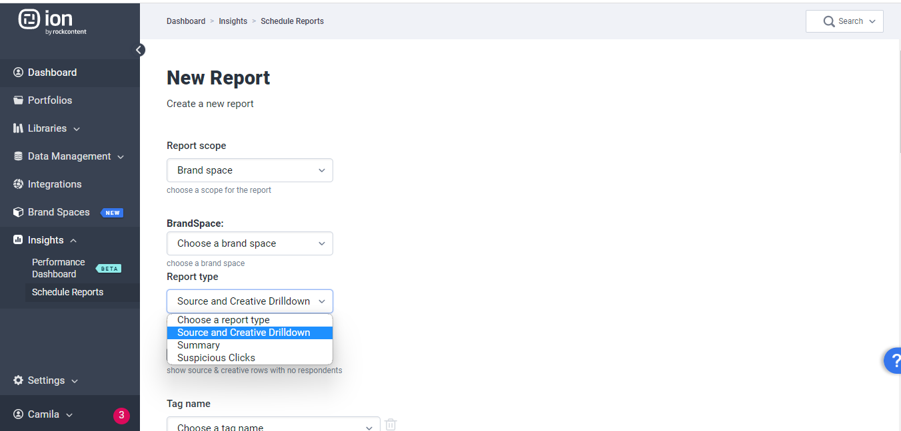901x431 pixels.
Task: Click Schedule Reports breadcrumb link
Action: click(x=292, y=21)
